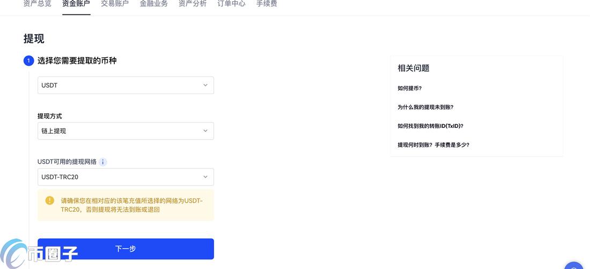
Task: Click the 提现方式 label
Action: [50, 116]
